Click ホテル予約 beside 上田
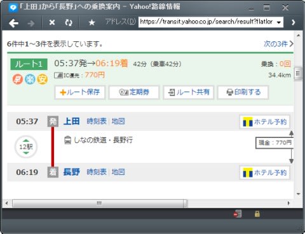Screen dimensions: 305x234 264,122
